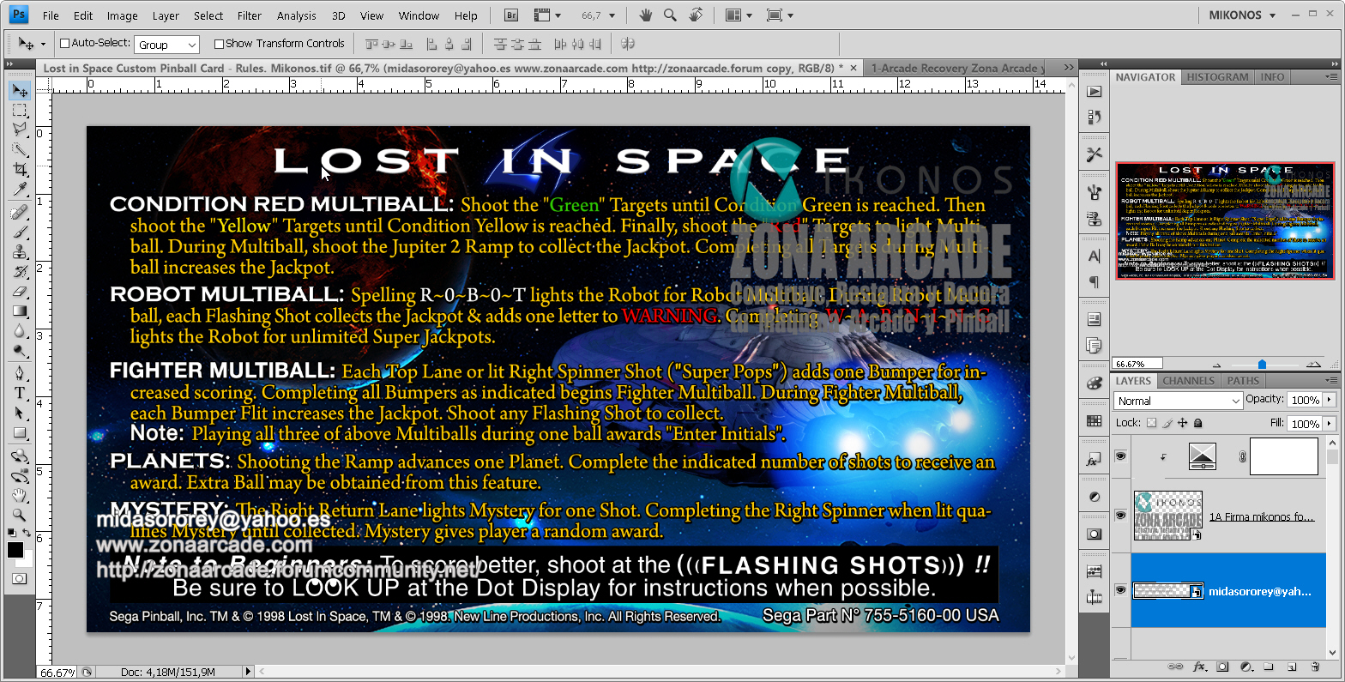Select the Eyedropper tool
Viewport: 1345px width, 682px height.
pos(19,189)
